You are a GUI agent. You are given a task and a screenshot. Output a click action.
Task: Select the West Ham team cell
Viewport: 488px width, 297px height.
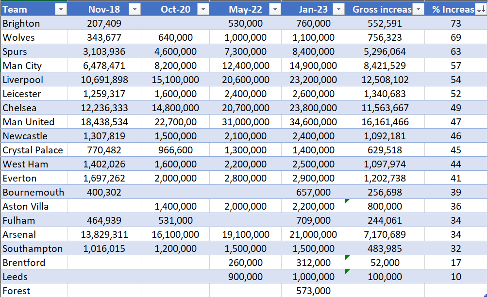(34, 164)
